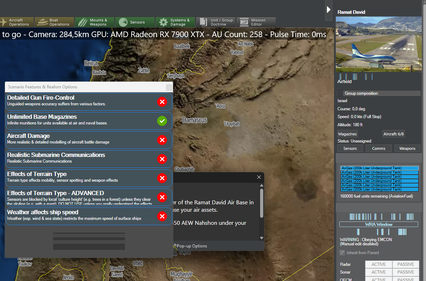
Task: Open the Unit / Group Doctrine button
Action: tap(216, 22)
